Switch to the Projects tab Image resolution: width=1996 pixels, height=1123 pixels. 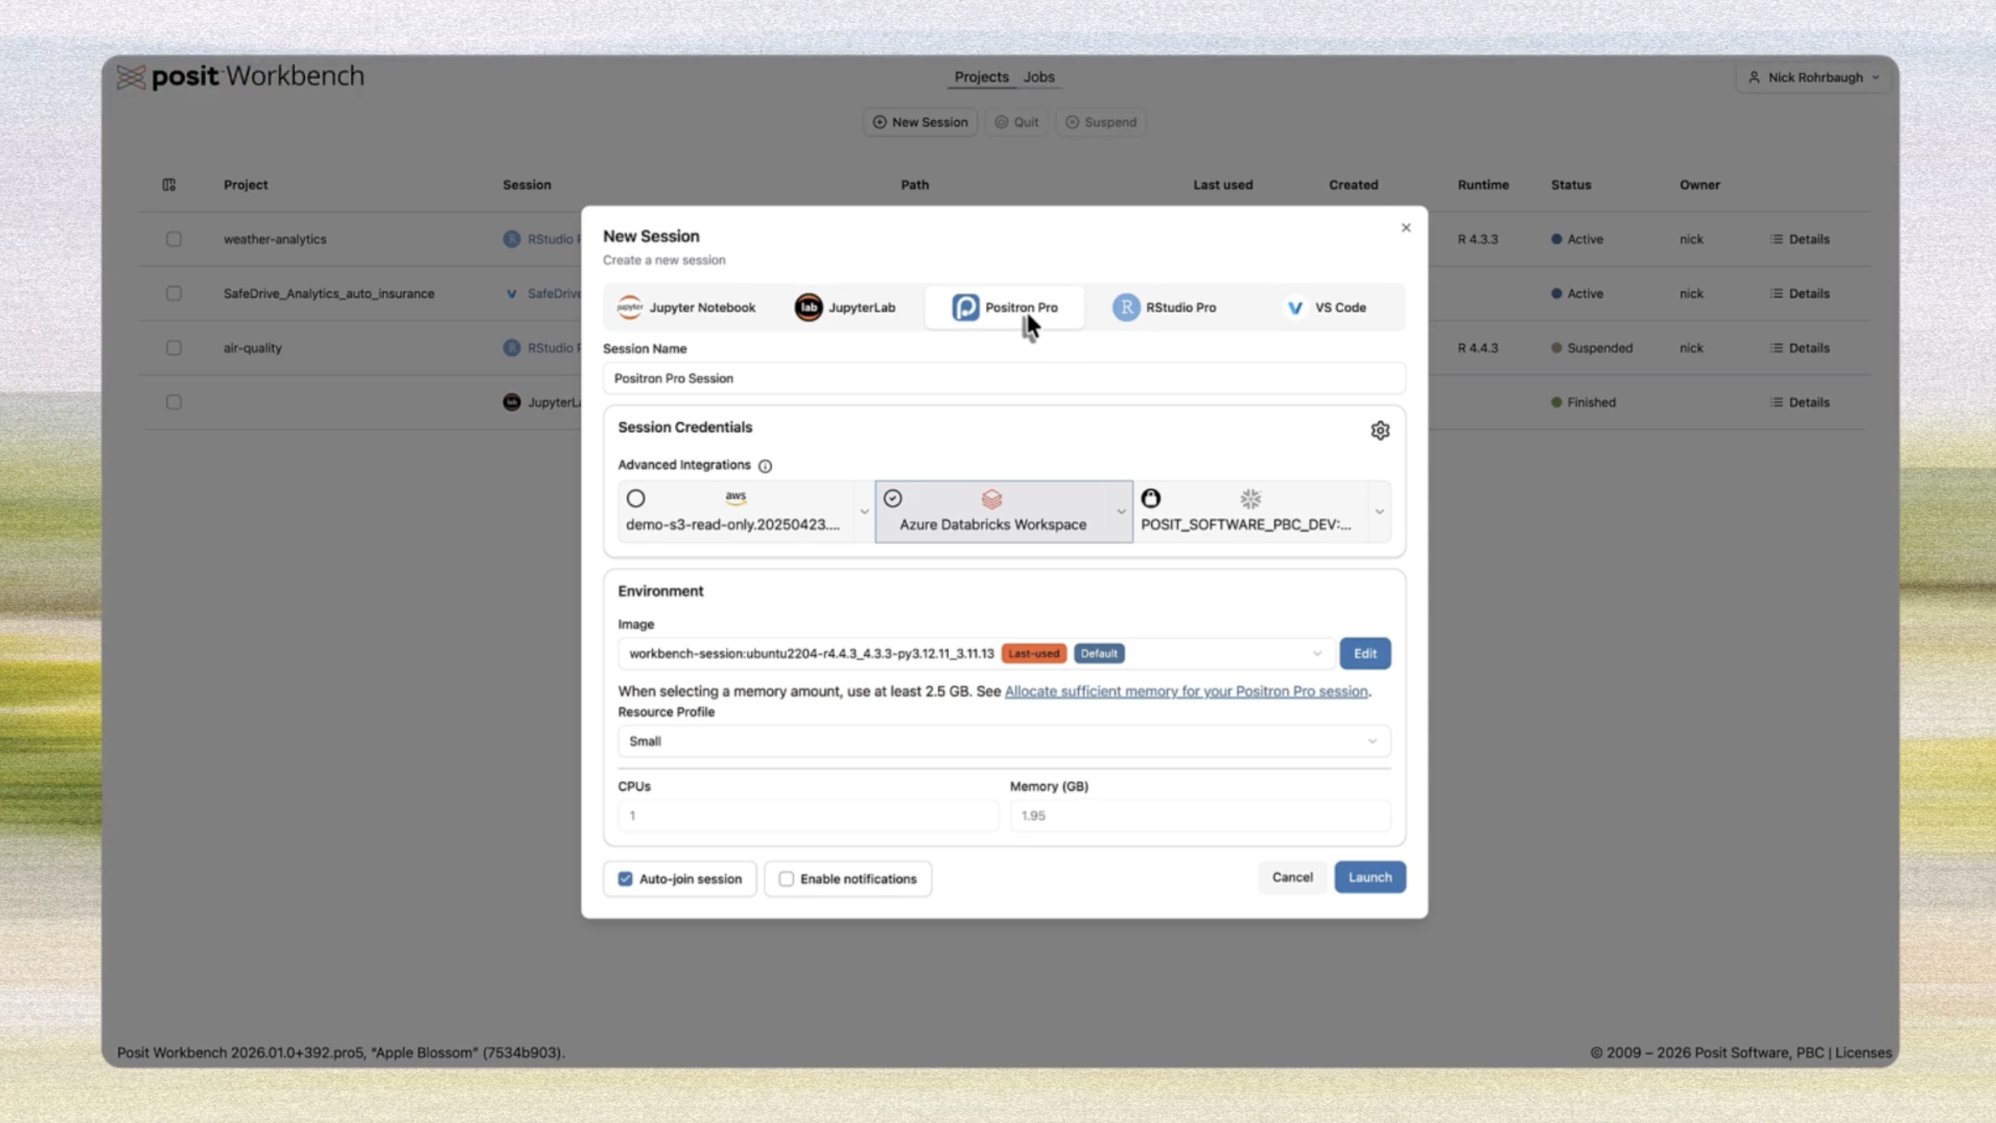(x=981, y=77)
